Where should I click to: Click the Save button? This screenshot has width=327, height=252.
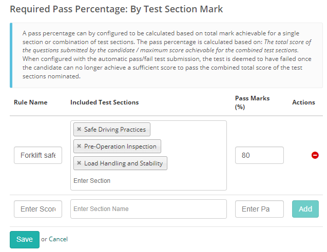(24, 239)
